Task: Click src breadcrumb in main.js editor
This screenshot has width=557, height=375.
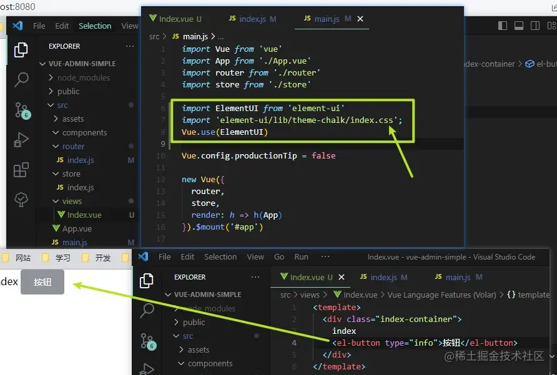Action: (x=154, y=37)
